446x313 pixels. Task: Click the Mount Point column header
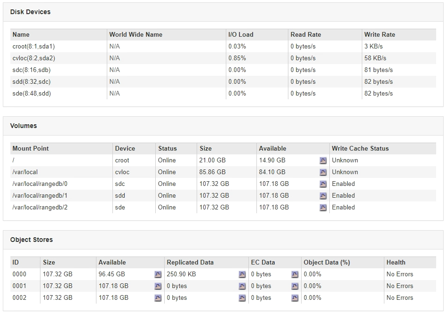click(x=31, y=148)
